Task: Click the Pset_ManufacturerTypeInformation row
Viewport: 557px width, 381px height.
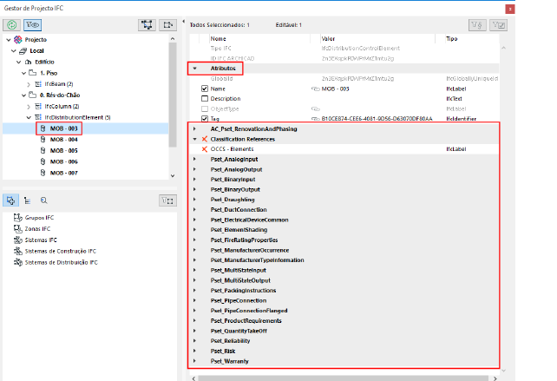Action: (344, 260)
